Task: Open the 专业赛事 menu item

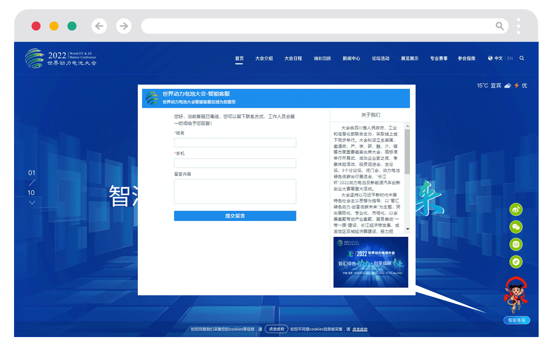Action: (439, 58)
